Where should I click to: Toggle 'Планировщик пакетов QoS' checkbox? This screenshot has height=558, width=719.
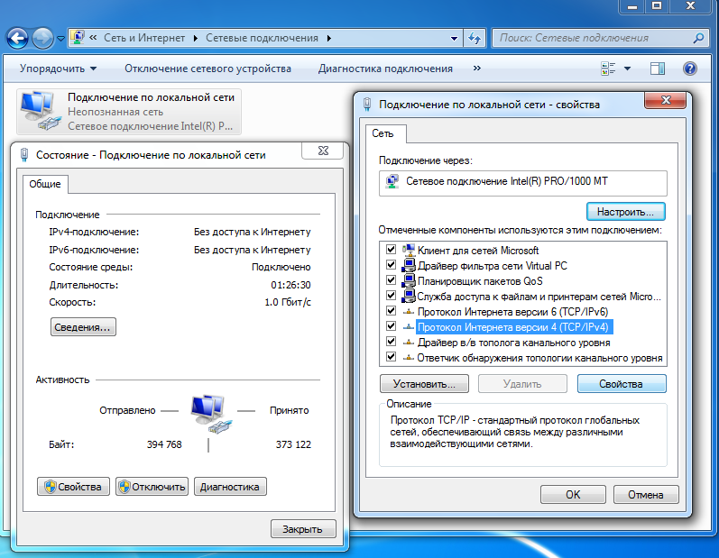coord(391,280)
